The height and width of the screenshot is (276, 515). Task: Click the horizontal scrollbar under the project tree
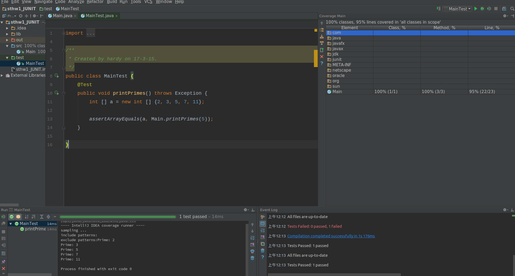pos(9,205)
